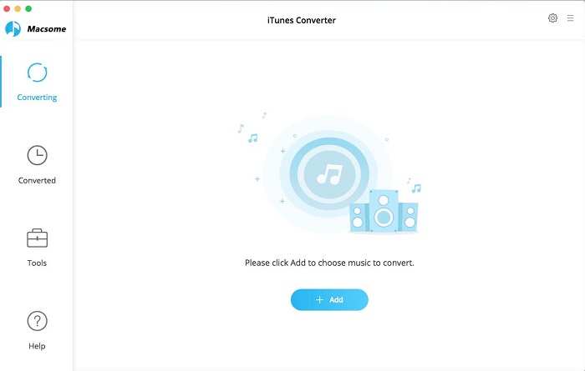Click the music disc illustration

(x=329, y=174)
